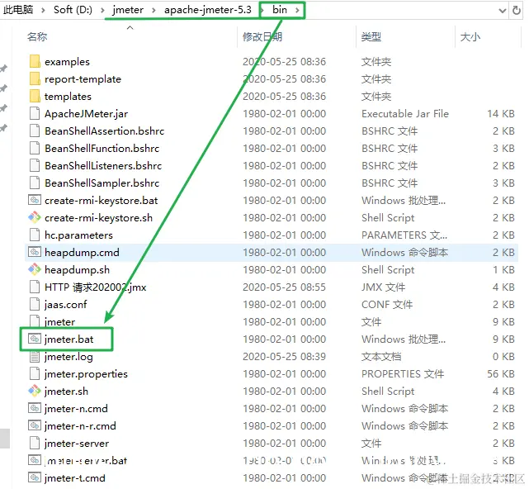Click the bin segment in the breadcrumb
This screenshot has height=489, width=529.
point(280,9)
